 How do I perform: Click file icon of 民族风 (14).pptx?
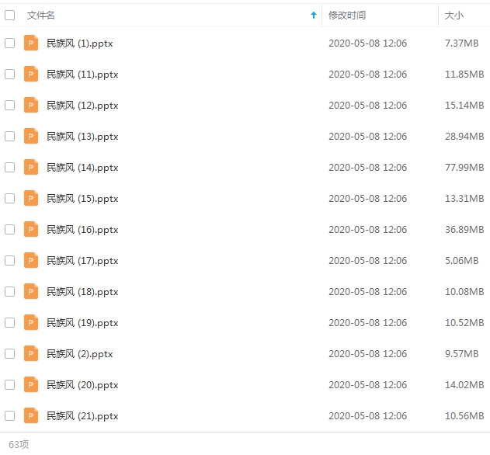(31, 167)
